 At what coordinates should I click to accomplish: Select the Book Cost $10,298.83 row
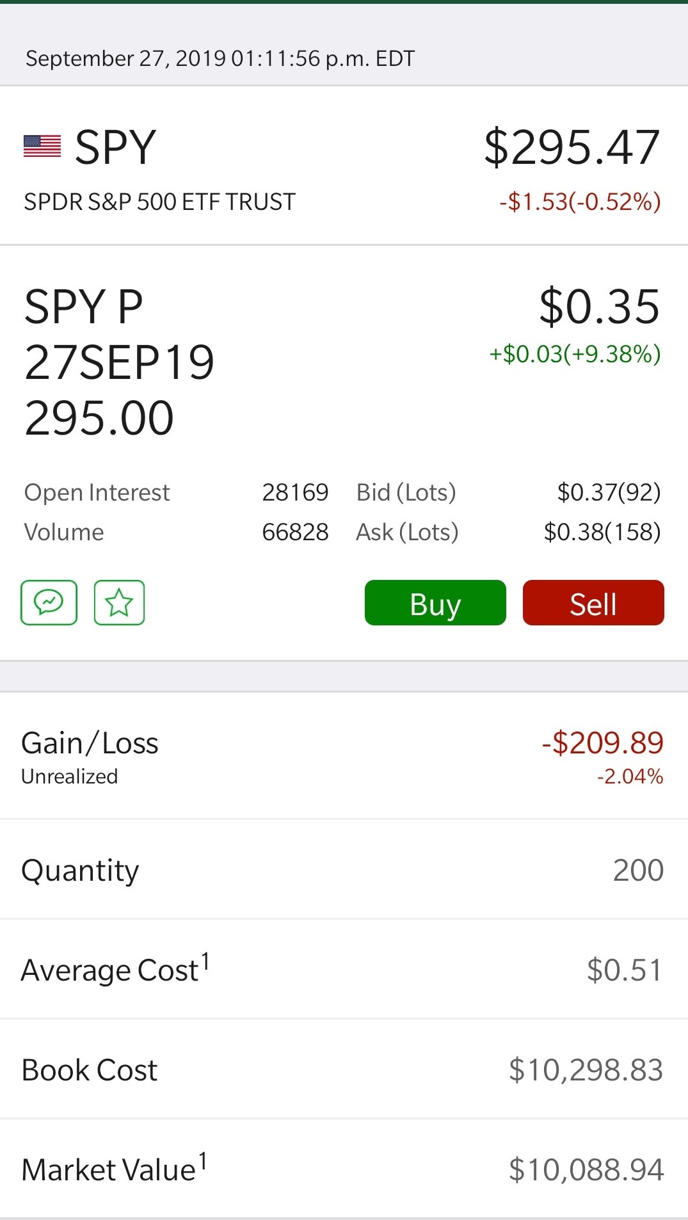[344, 1070]
